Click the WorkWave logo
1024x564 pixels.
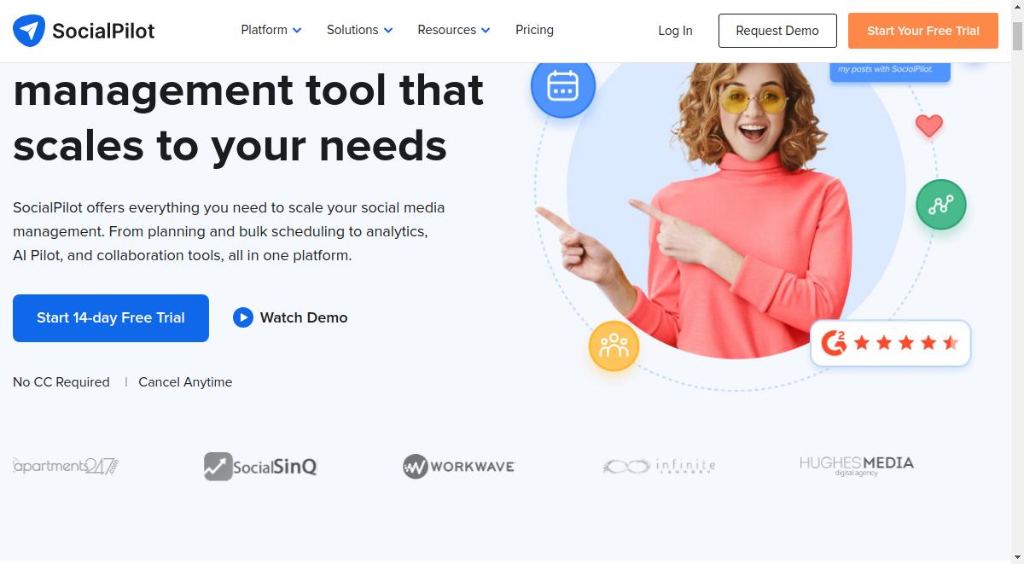click(x=459, y=467)
